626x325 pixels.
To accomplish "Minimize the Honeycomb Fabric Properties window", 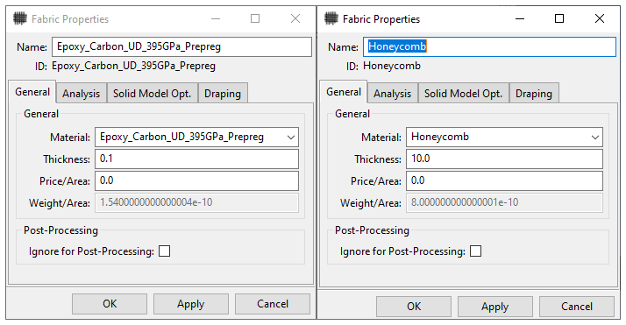I will [x=519, y=18].
